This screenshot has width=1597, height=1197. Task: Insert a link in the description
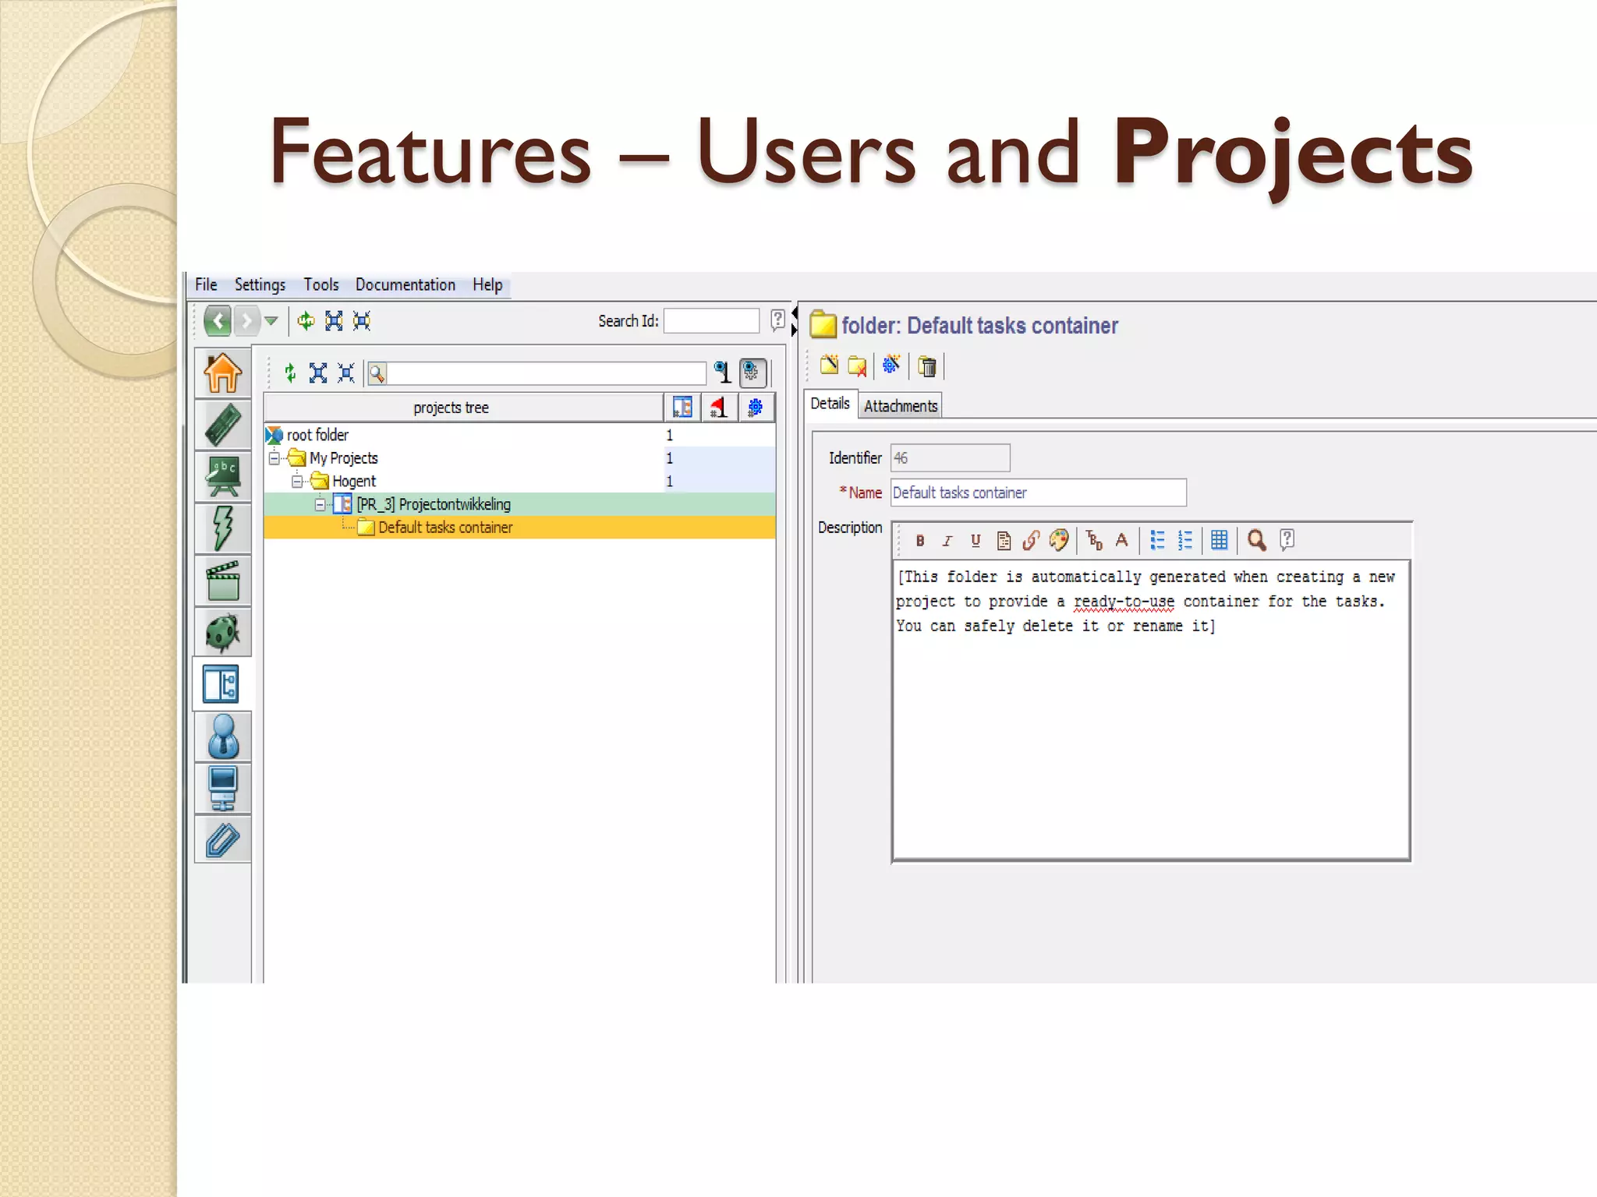click(1031, 540)
